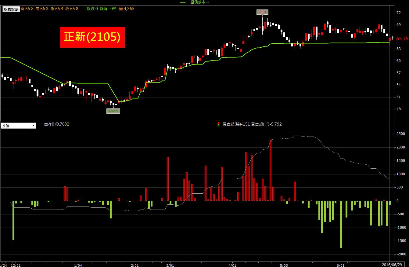Click the low price 低 65.4 value
This screenshot has height=267, width=409.
[x=57, y=9]
